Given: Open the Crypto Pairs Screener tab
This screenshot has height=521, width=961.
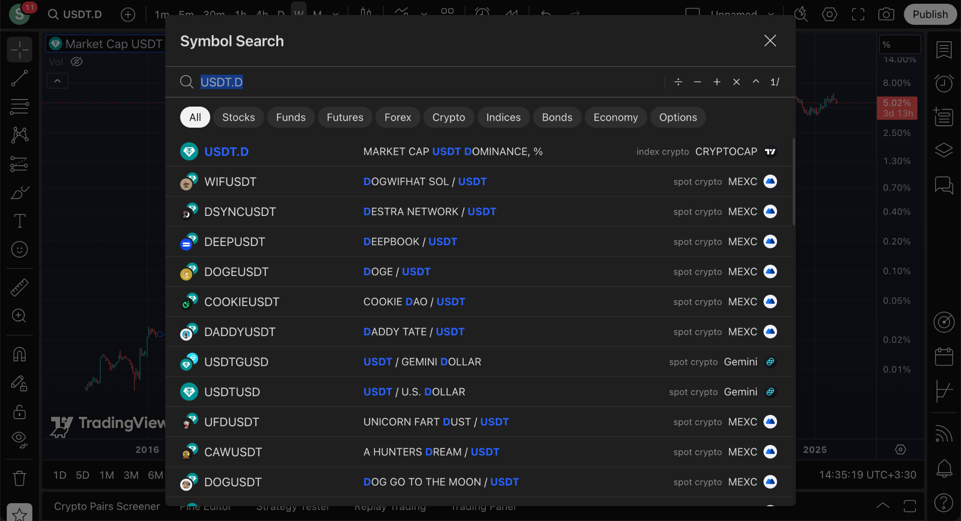Looking at the screenshot, I should coord(107,506).
